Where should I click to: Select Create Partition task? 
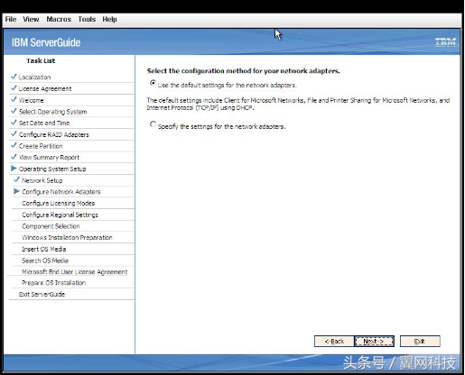41,146
